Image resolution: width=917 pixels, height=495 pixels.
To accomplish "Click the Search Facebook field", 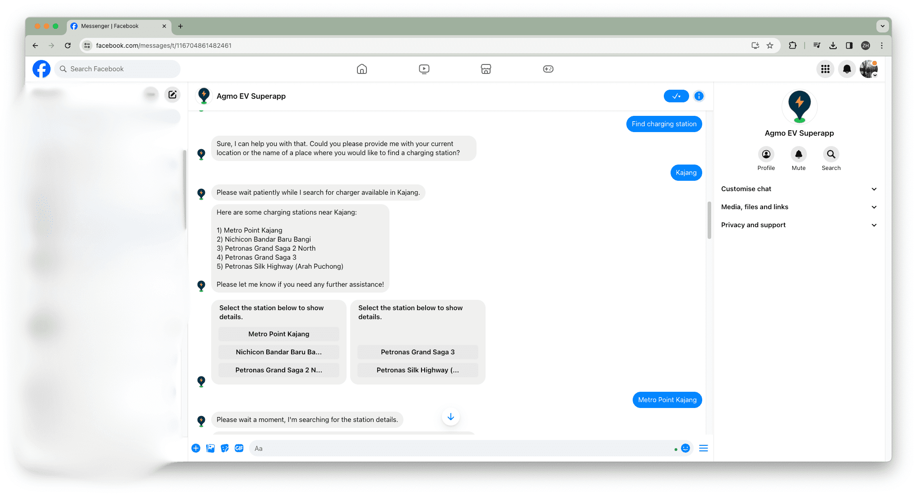I will [x=117, y=69].
